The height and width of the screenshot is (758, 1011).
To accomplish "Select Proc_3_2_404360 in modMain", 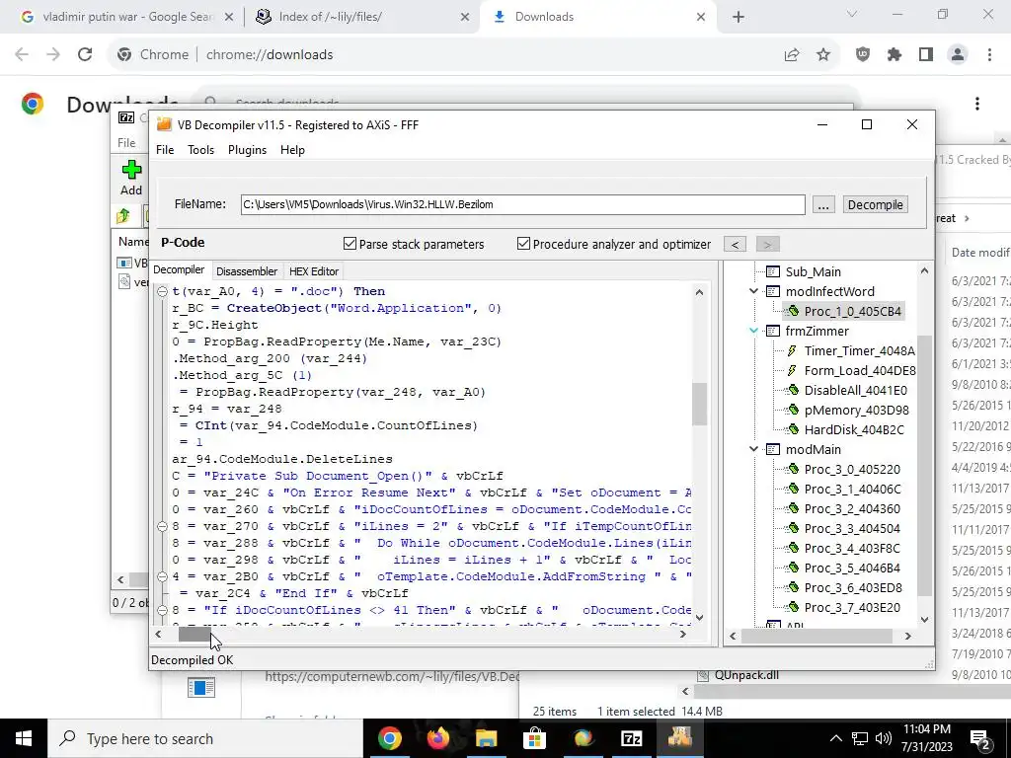I will 852,508.
